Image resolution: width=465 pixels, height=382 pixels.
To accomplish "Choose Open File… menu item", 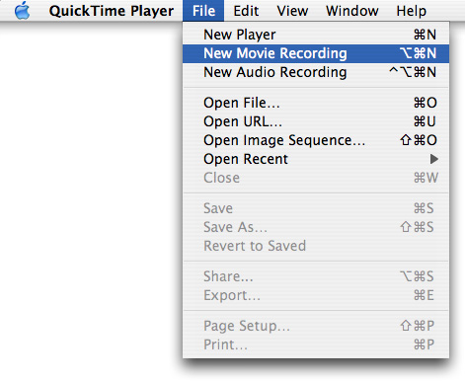I will pyautogui.click(x=316, y=103).
